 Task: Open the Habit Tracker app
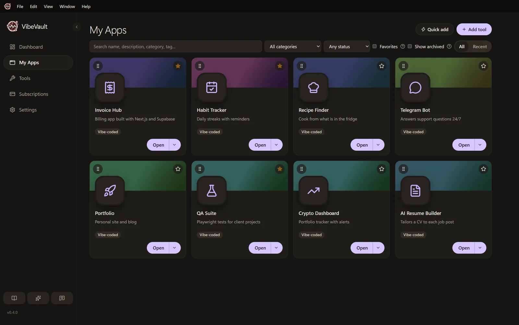pyautogui.click(x=260, y=145)
